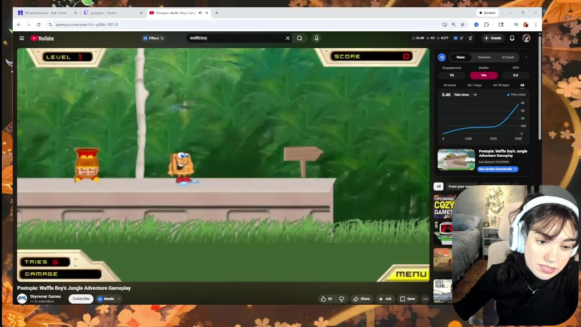Open Chrome three-dot menu
Screen dimensions: 581x327
tap(536, 25)
